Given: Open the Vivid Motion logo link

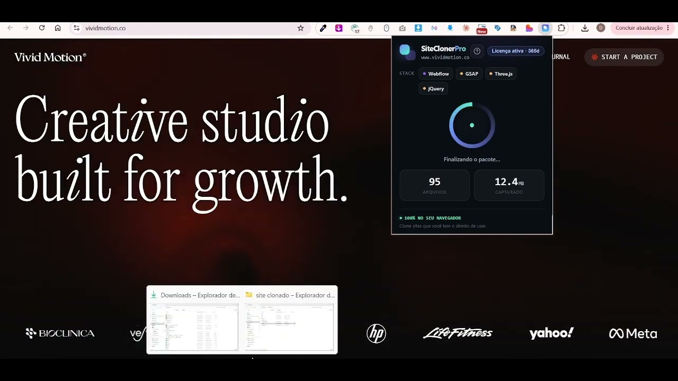Looking at the screenshot, I should coord(50,57).
